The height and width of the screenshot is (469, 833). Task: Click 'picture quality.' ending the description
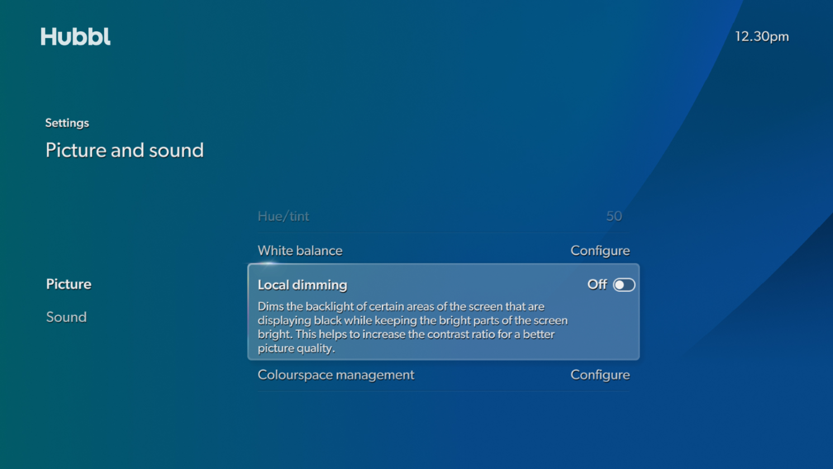[x=296, y=348]
